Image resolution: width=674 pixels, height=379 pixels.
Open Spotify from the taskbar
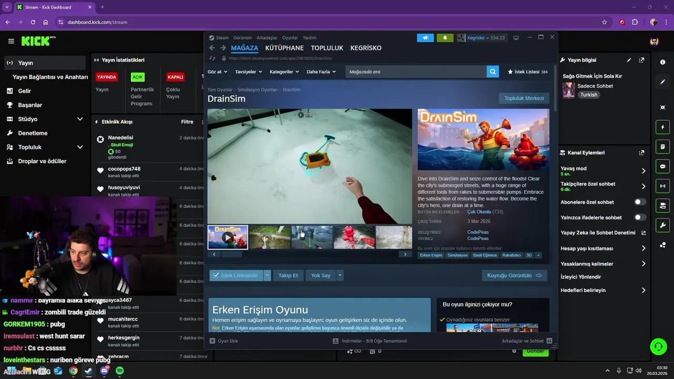click(x=120, y=371)
